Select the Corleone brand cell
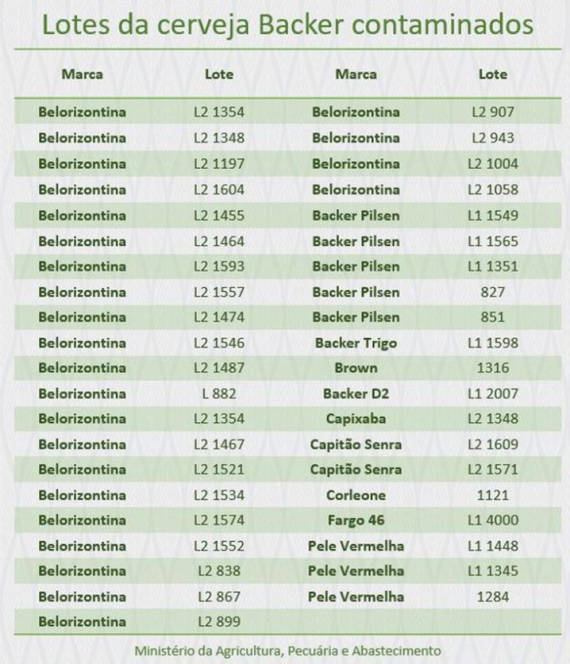 356,495
